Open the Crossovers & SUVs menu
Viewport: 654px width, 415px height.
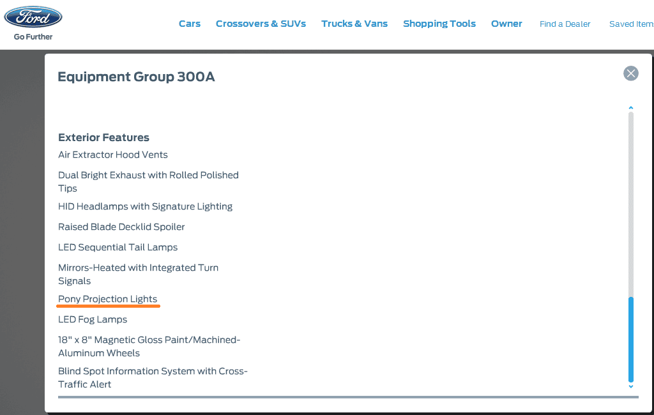click(x=261, y=24)
